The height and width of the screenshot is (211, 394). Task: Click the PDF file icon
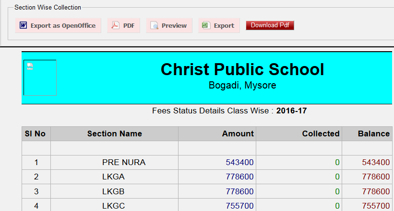[116, 25]
